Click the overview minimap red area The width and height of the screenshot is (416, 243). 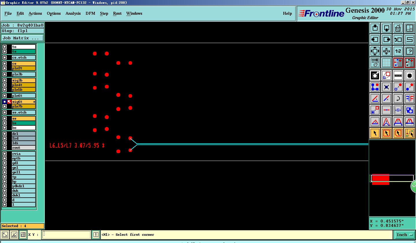380,179
